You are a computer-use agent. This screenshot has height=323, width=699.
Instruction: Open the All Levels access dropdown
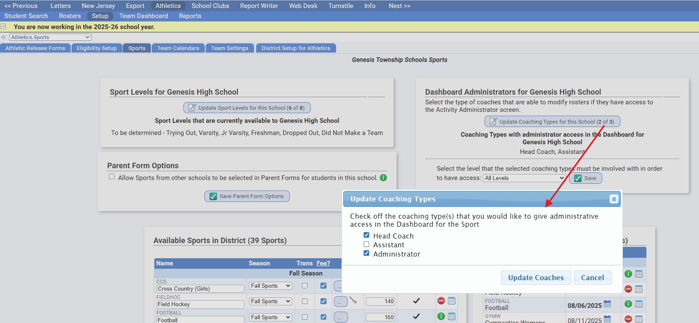click(524, 178)
